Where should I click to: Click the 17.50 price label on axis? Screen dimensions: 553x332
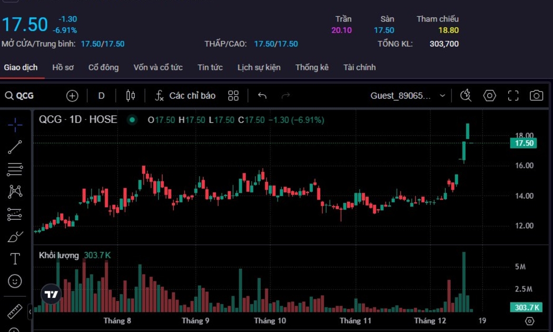pyautogui.click(x=524, y=143)
